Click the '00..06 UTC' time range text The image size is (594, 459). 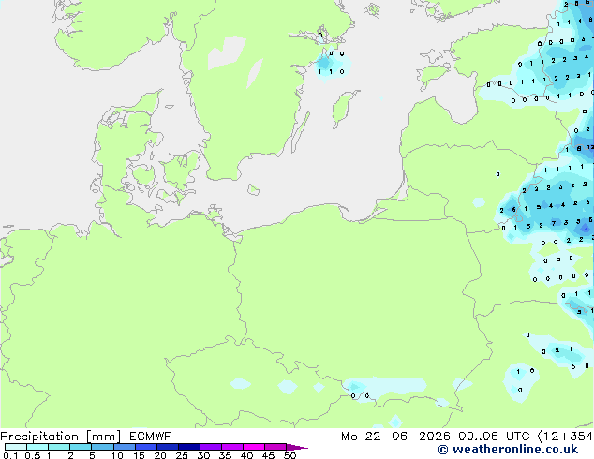494,437
